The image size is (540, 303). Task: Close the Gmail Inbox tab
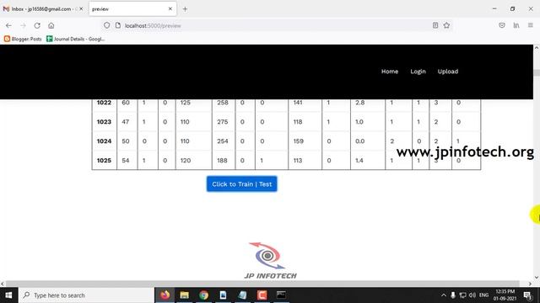pos(81,9)
